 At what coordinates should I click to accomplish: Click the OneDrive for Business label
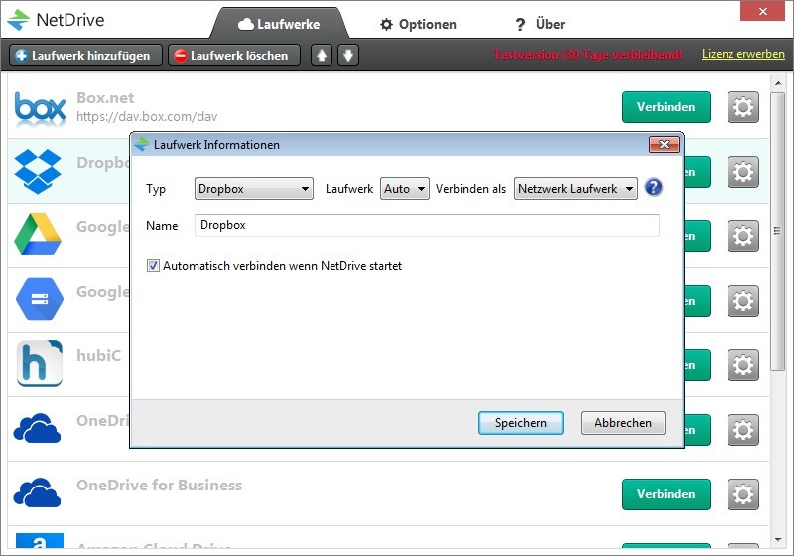pos(160,486)
